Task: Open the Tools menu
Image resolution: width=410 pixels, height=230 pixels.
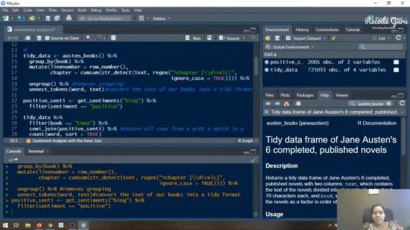Action: click(x=126, y=10)
